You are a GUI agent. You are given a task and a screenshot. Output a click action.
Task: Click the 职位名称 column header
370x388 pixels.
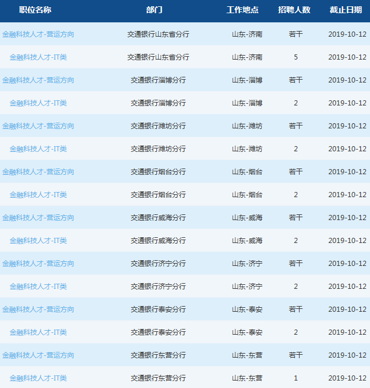[35, 10]
